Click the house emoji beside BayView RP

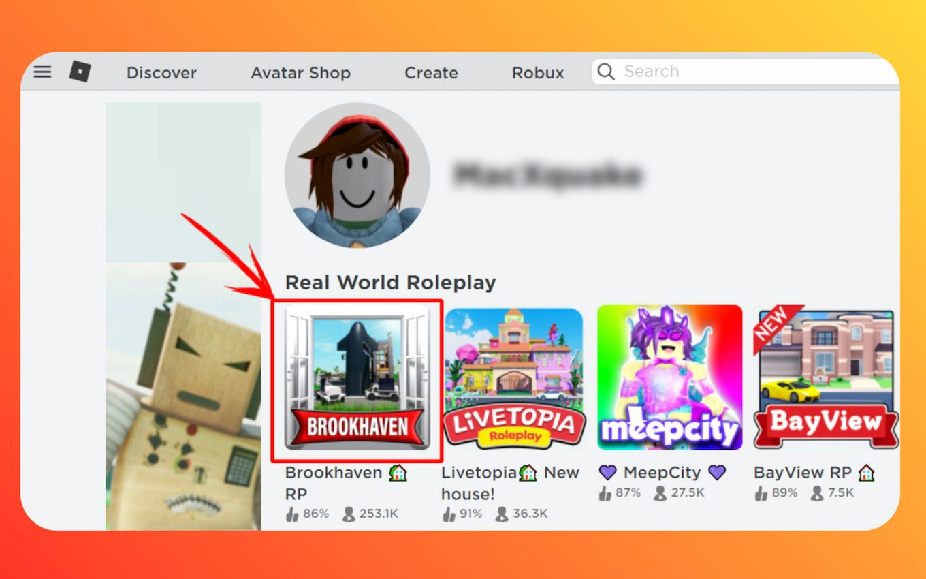coord(866,473)
